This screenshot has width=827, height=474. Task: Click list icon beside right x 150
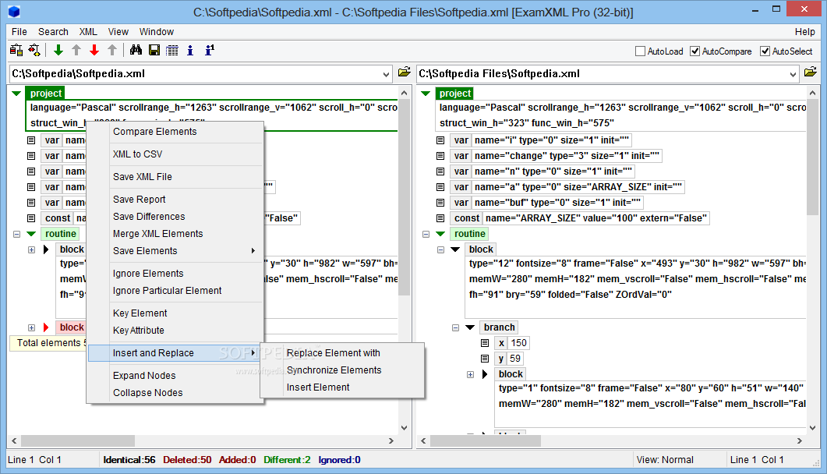coord(485,343)
